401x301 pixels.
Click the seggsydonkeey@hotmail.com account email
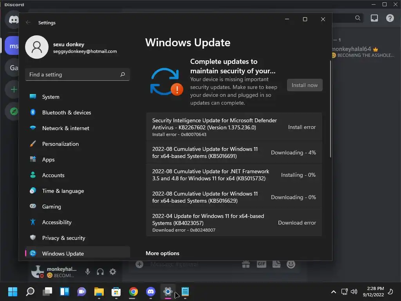point(85,51)
